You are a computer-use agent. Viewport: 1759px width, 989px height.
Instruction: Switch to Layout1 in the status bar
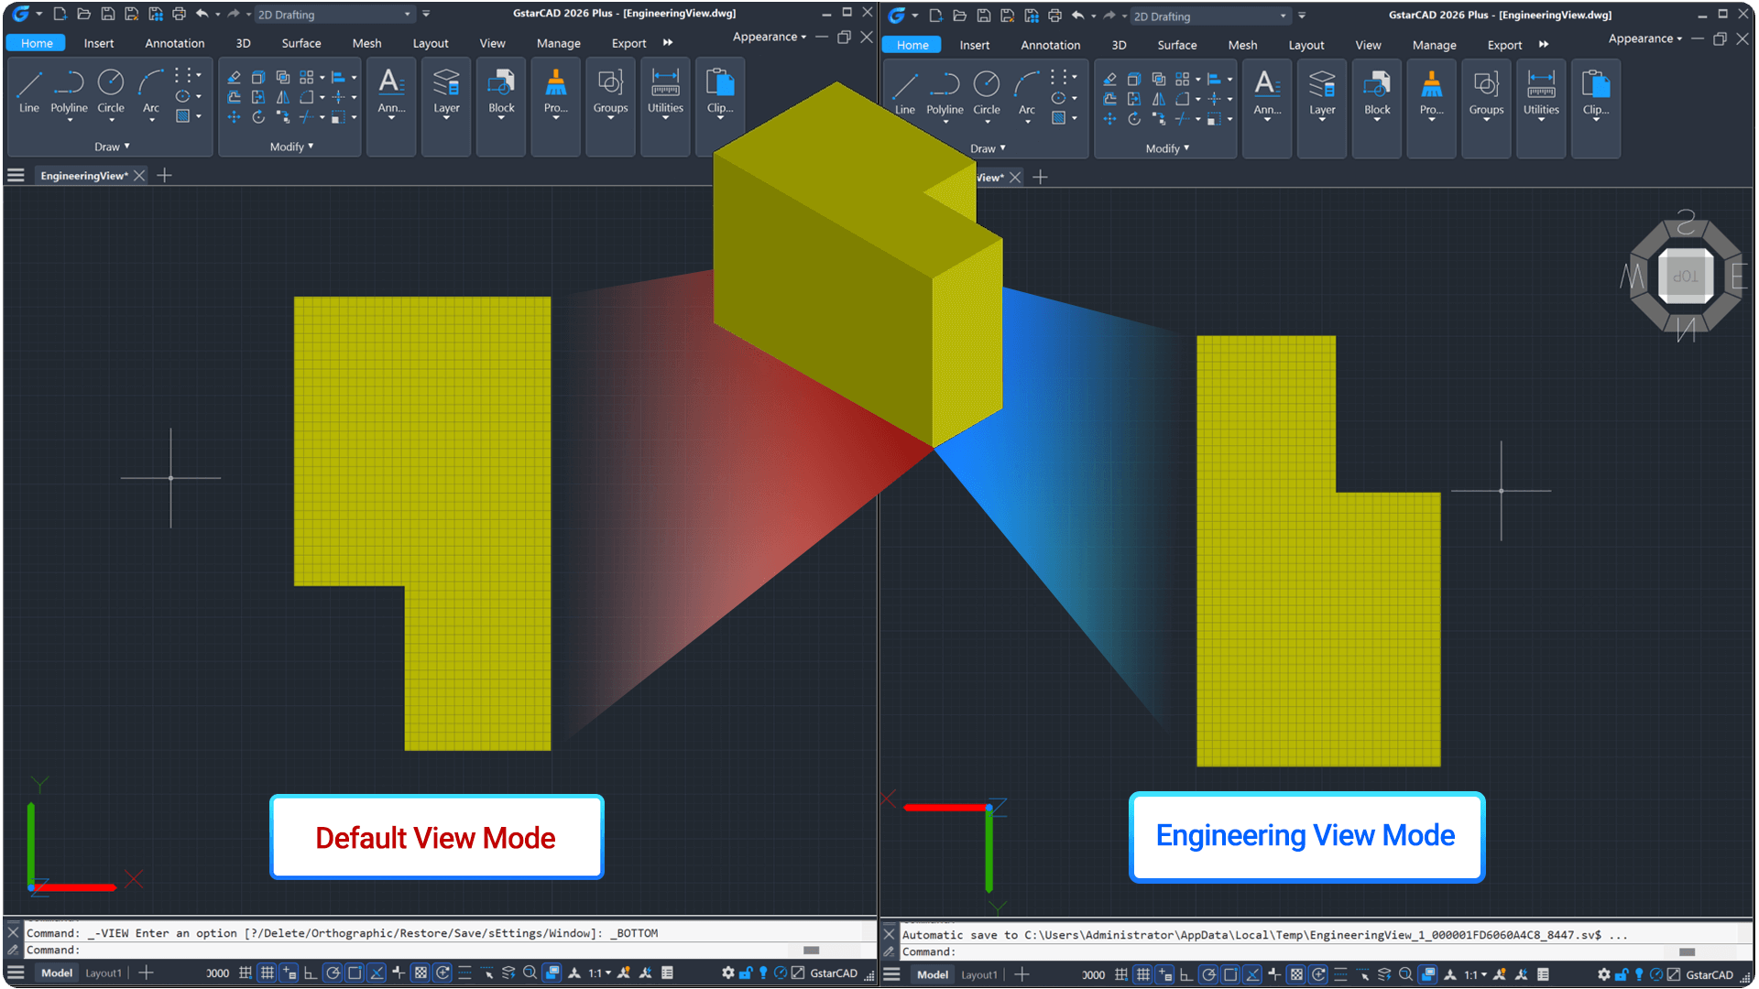tap(104, 973)
